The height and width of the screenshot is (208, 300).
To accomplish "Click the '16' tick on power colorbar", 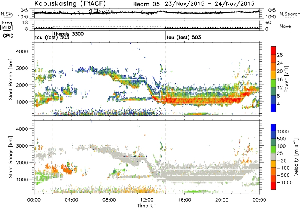I will [280, 79].
